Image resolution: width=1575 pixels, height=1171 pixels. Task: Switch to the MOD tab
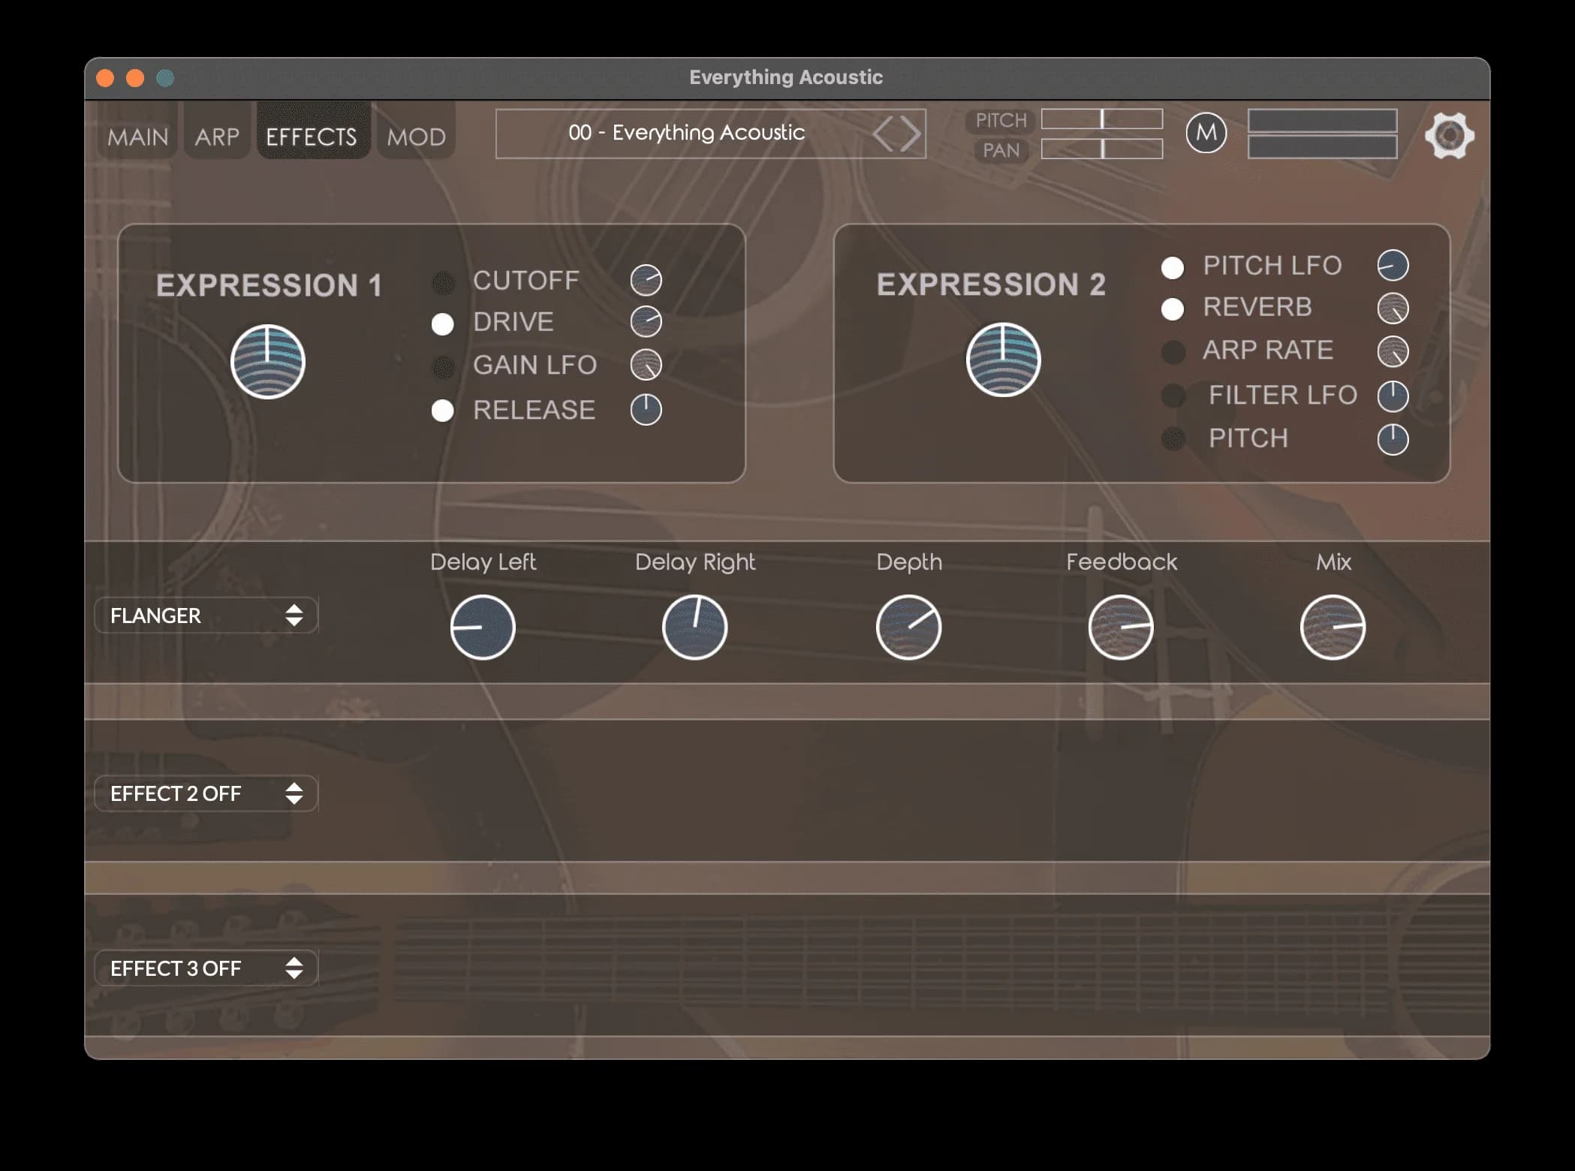coord(416,135)
